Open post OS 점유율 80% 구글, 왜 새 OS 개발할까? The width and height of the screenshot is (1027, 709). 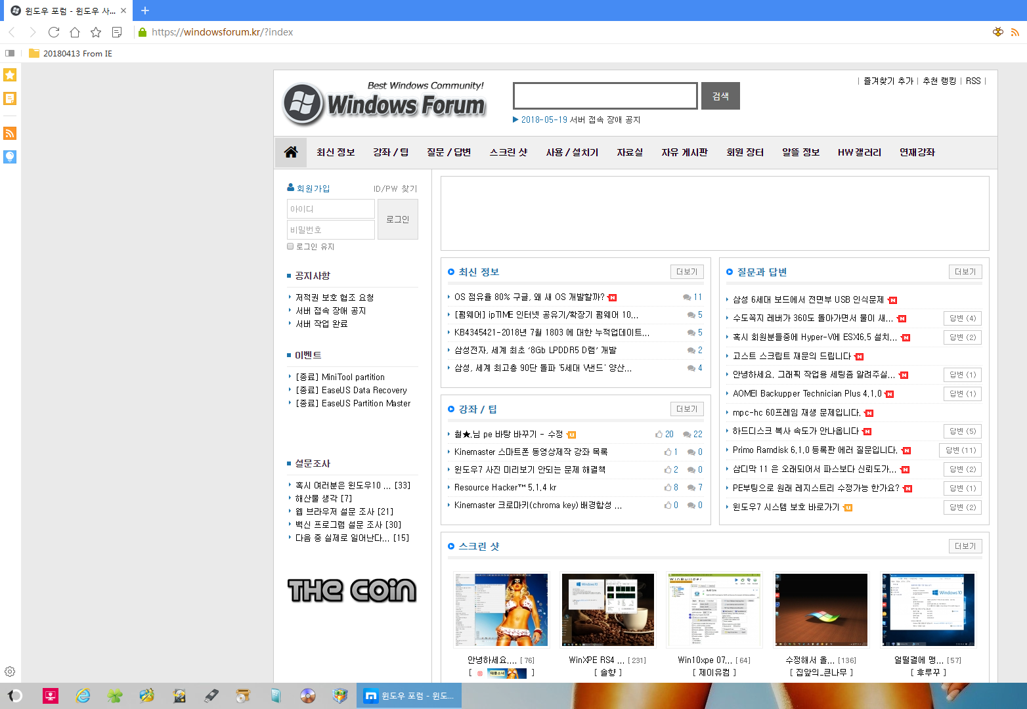(x=529, y=297)
